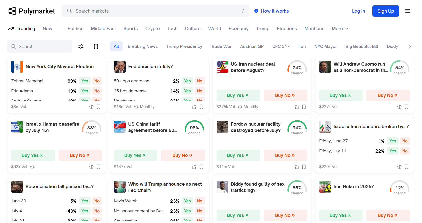Filter by Trump Presidency topic
422x223 pixels.
(x=184, y=46)
